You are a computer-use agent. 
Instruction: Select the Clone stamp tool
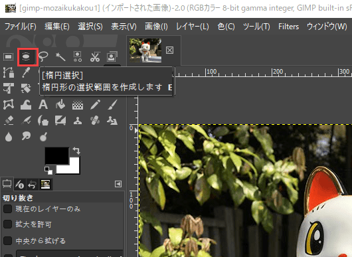[78, 121]
